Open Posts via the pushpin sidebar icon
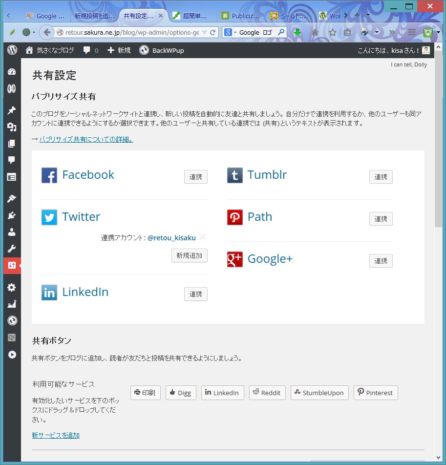Image resolution: width=446 pixels, height=465 pixels. [12, 110]
